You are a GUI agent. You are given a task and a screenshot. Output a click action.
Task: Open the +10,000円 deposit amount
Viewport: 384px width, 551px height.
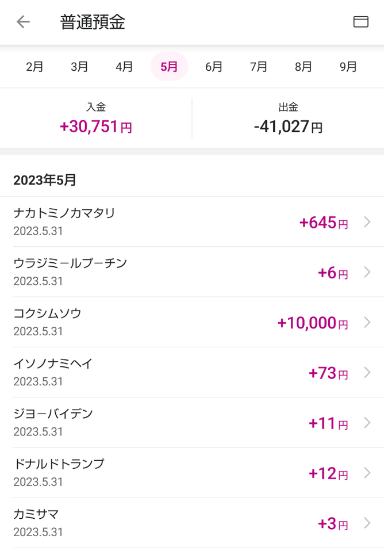click(x=312, y=323)
